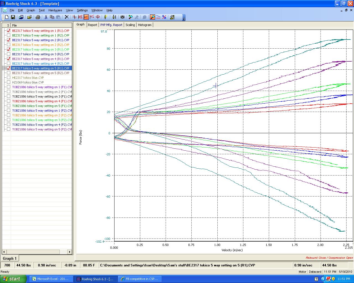This screenshot has width=354, height=283.
Task: Enable BE2317 setting on 3 (R2) checkbox
Action: pyautogui.click(x=9, y=54)
